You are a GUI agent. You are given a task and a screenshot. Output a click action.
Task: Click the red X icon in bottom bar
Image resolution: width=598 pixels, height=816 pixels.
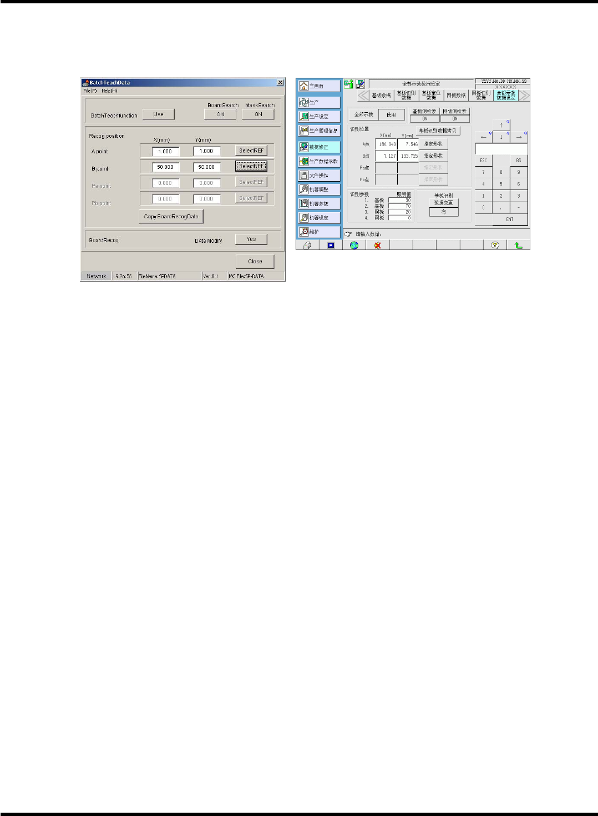click(x=378, y=245)
